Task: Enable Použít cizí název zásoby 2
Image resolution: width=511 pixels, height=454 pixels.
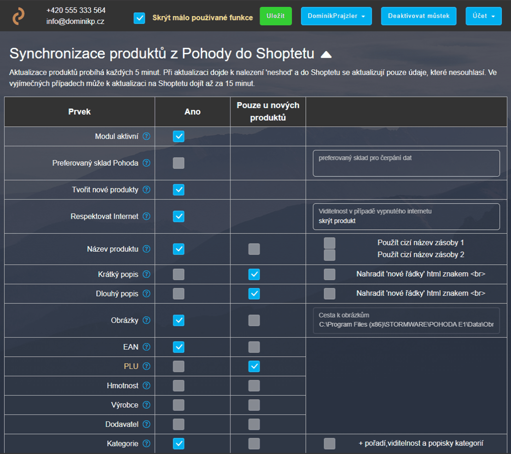Action: pyautogui.click(x=330, y=255)
